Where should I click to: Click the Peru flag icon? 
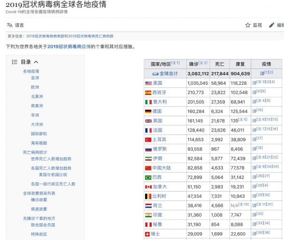(x=148, y=224)
